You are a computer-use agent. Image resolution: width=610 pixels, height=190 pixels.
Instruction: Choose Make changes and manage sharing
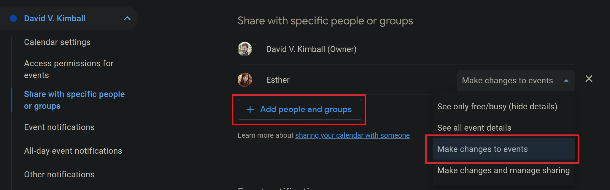tap(503, 170)
